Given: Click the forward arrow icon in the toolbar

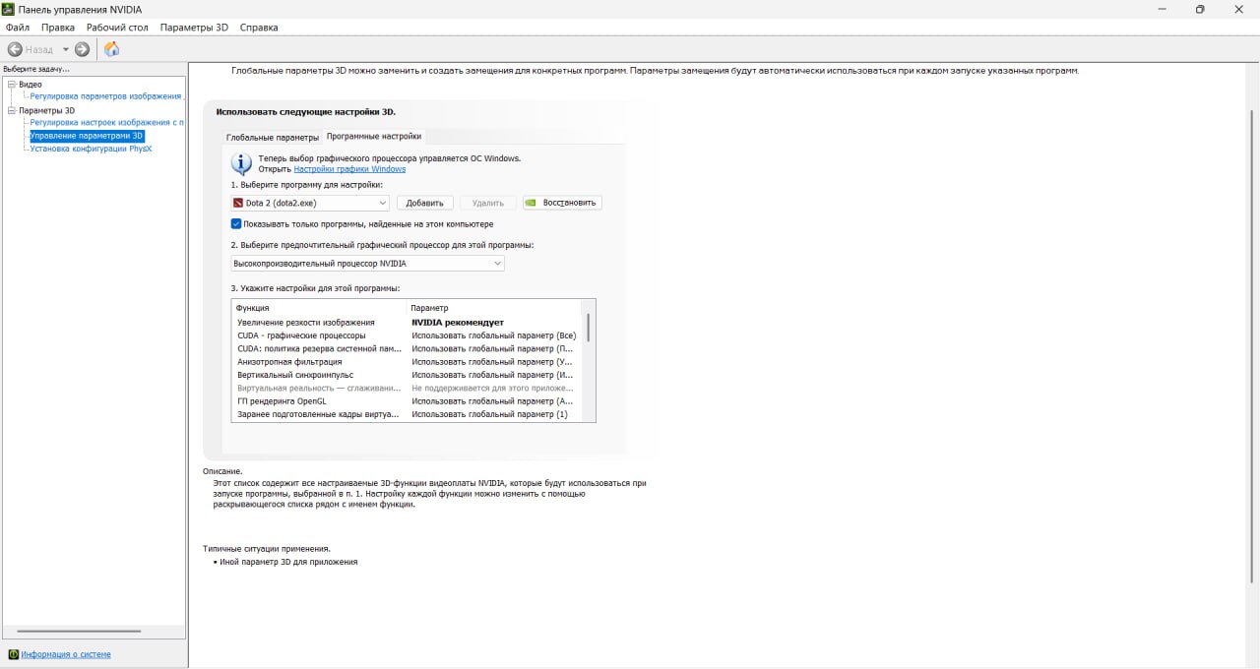Looking at the screenshot, I should coord(82,49).
